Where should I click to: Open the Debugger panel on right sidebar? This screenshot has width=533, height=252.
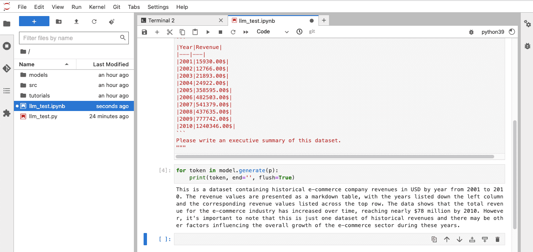click(x=528, y=46)
